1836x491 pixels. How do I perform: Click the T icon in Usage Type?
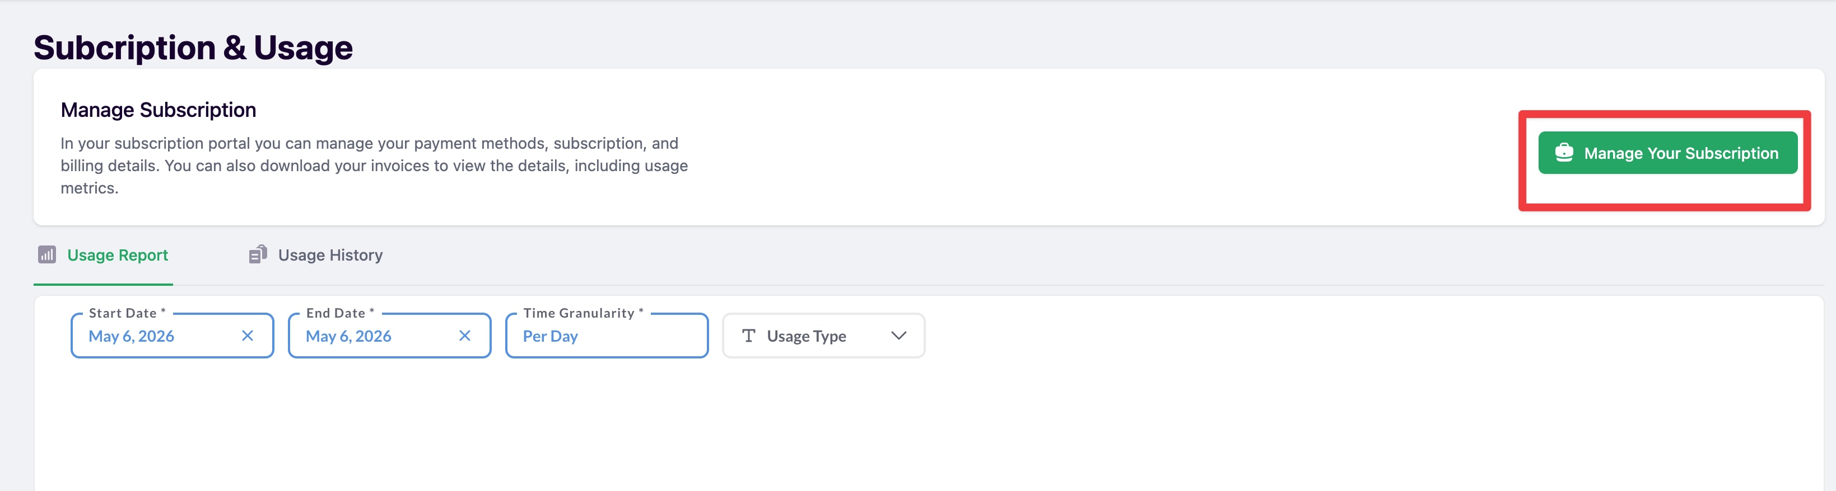(x=748, y=336)
